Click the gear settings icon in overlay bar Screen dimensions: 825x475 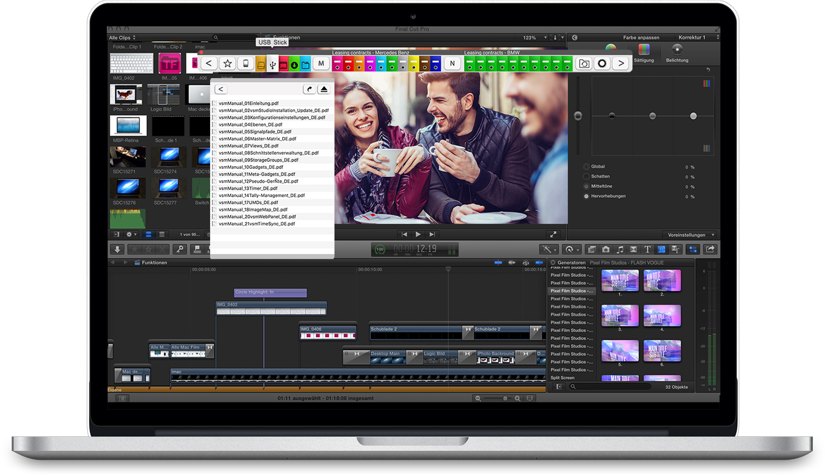pos(602,64)
